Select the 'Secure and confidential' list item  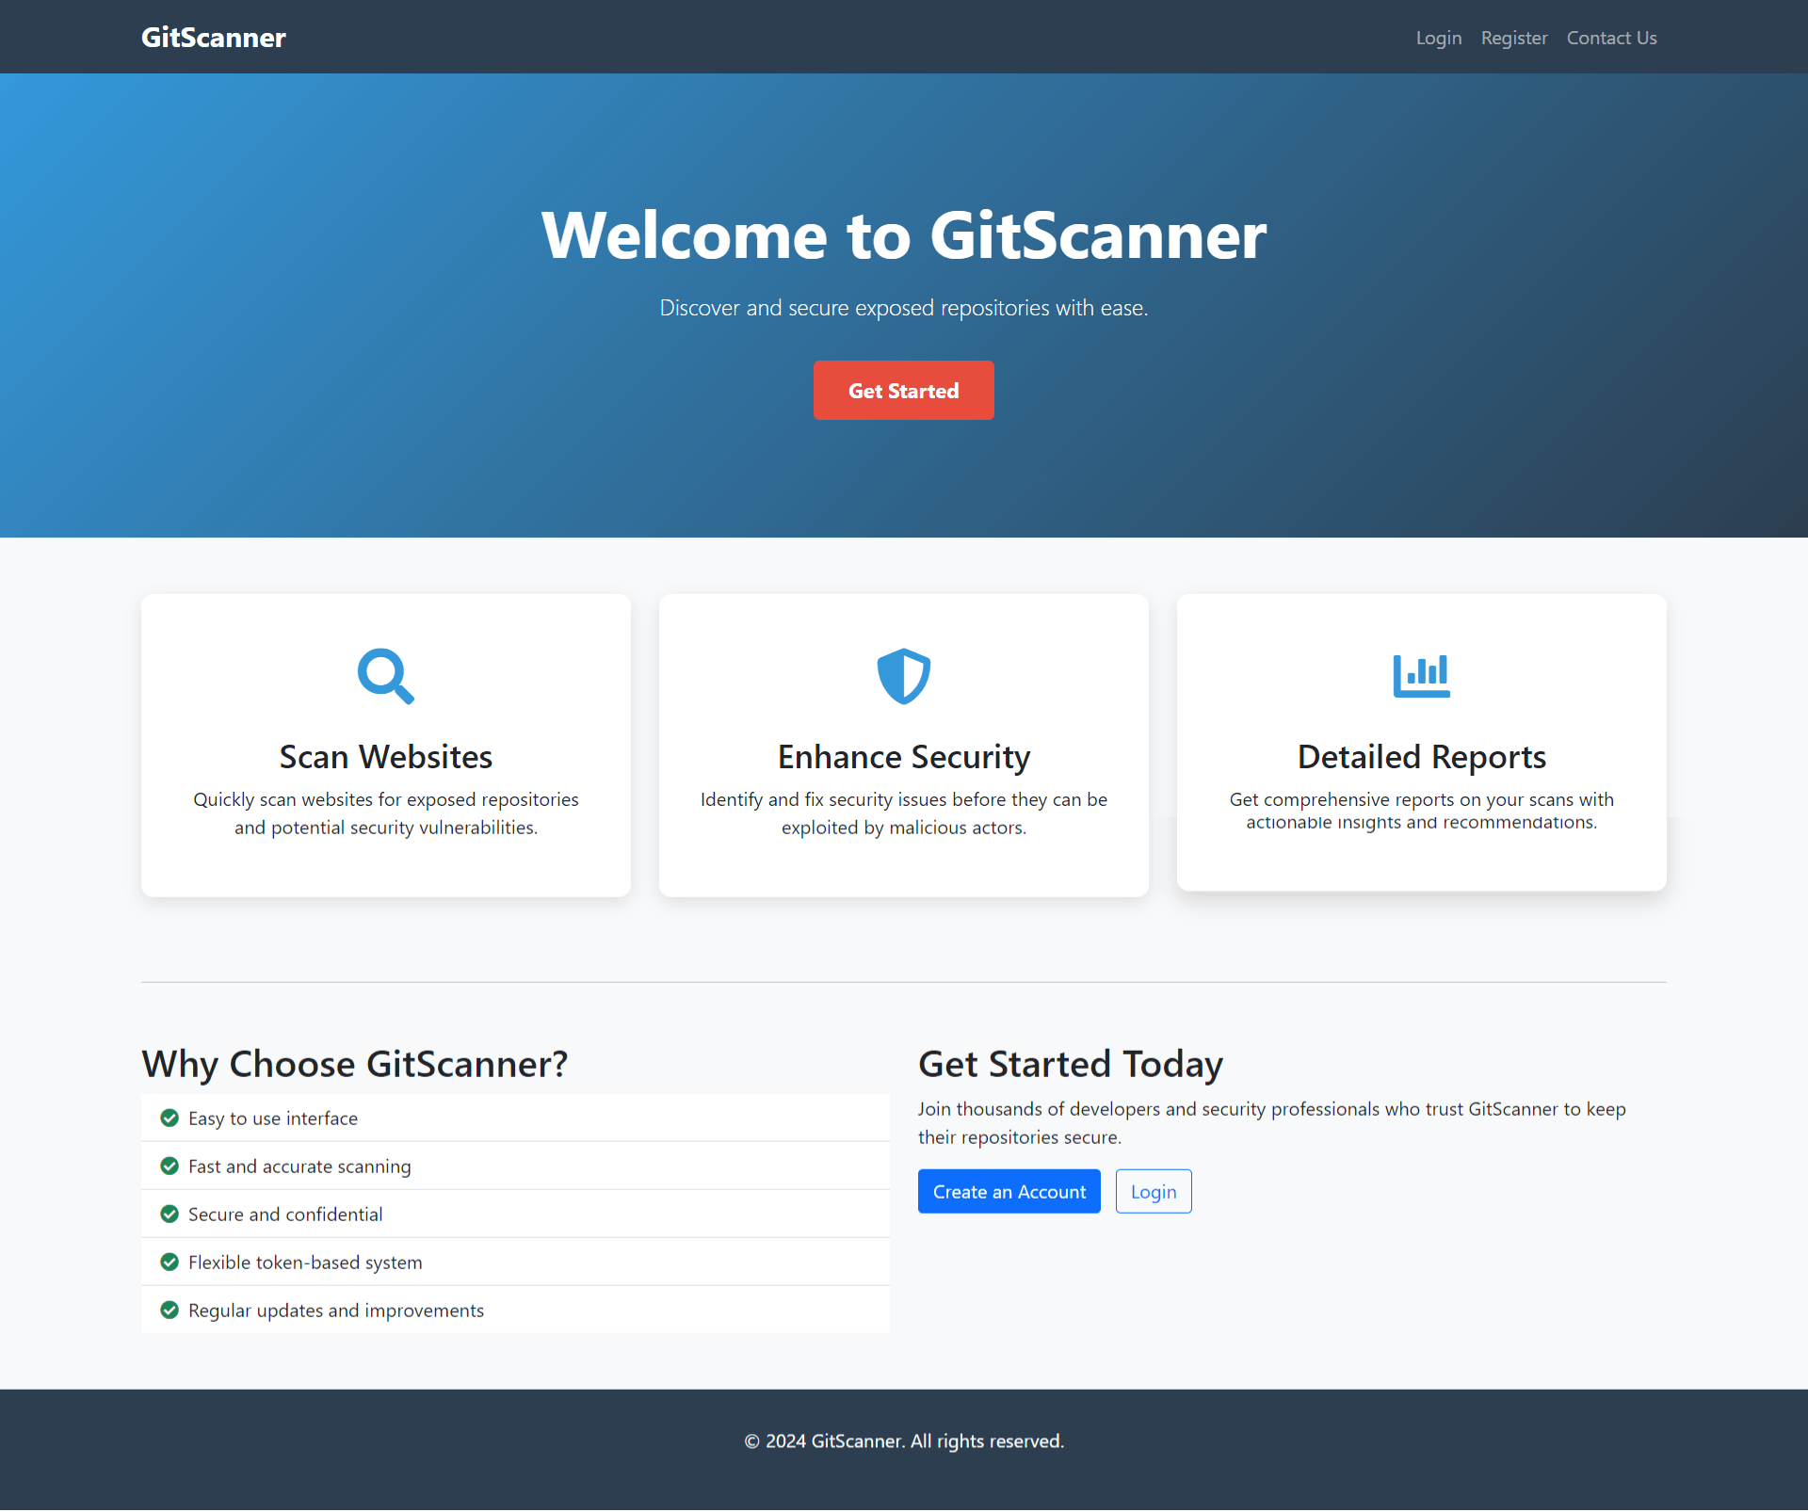[515, 1214]
